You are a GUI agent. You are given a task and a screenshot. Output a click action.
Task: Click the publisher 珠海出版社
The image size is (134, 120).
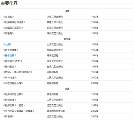(53, 55)
